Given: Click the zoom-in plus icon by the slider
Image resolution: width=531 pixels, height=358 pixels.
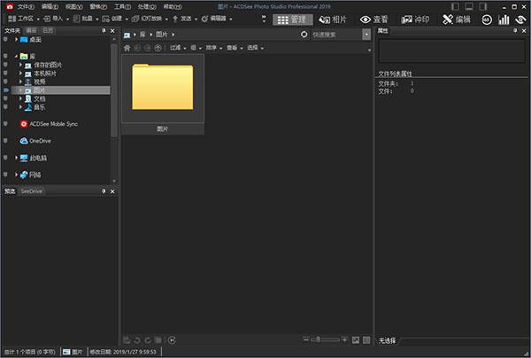Looking at the screenshot, I should click(344, 339).
